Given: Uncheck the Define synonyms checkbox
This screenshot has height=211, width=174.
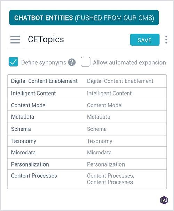Looking at the screenshot, I should click(14, 62).
